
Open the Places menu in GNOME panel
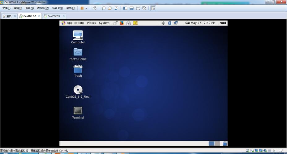[x=92, y=23]
